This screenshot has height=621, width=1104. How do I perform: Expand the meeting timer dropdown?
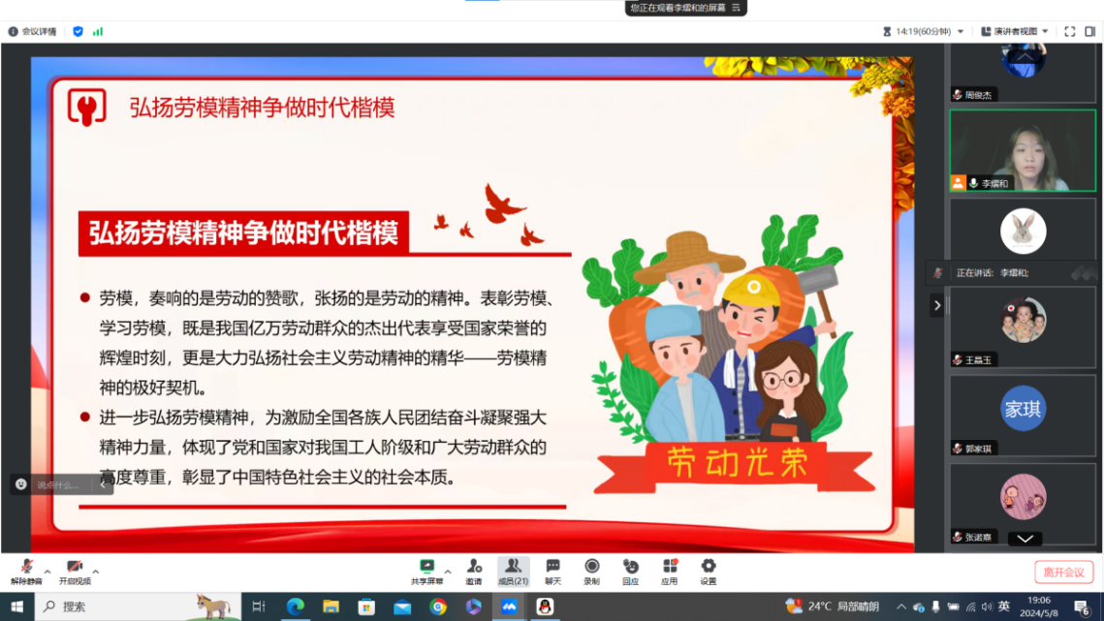click(961, 32)
